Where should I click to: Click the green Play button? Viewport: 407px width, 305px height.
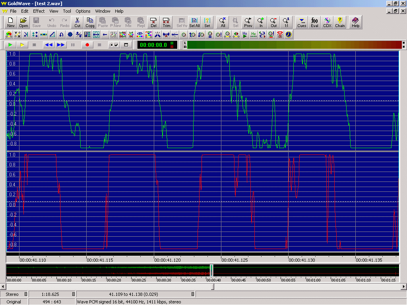tap(11, 45)
